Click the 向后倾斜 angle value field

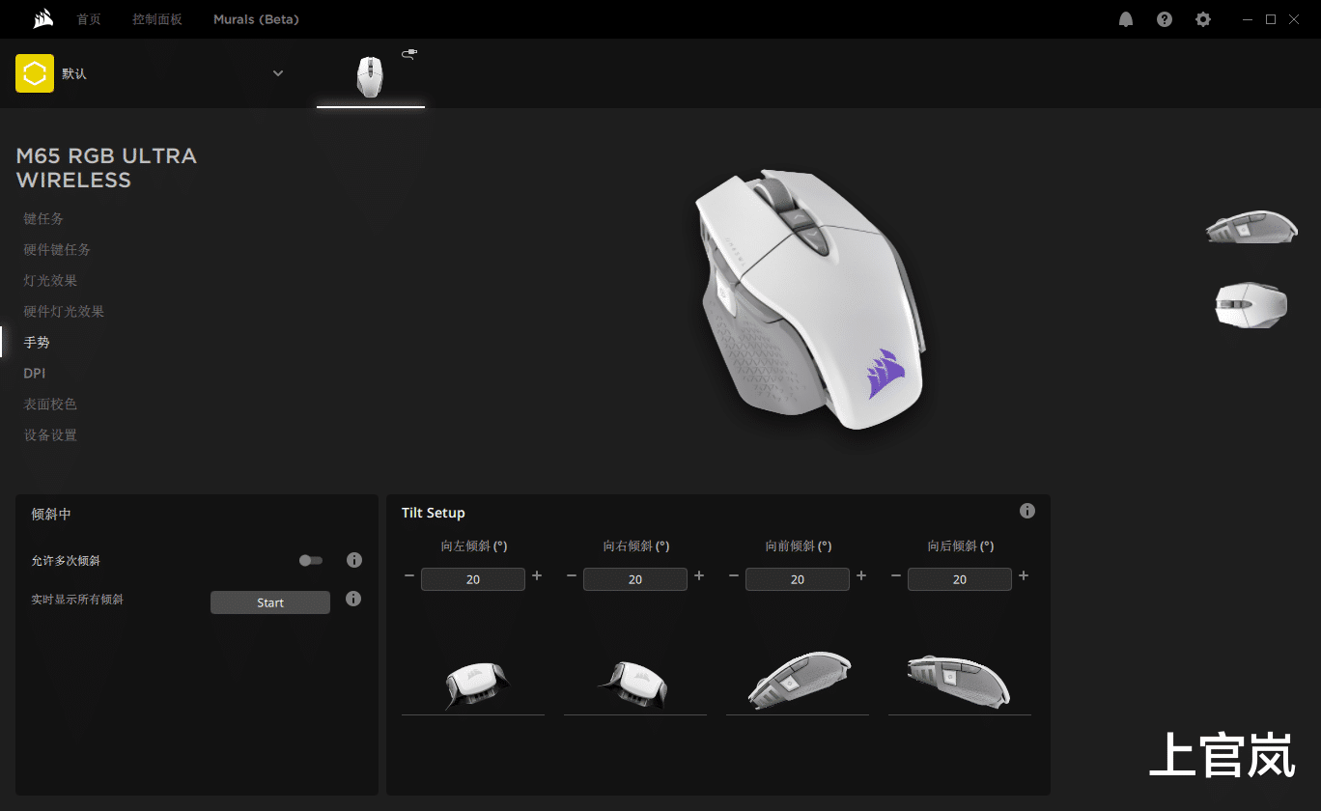960,579
